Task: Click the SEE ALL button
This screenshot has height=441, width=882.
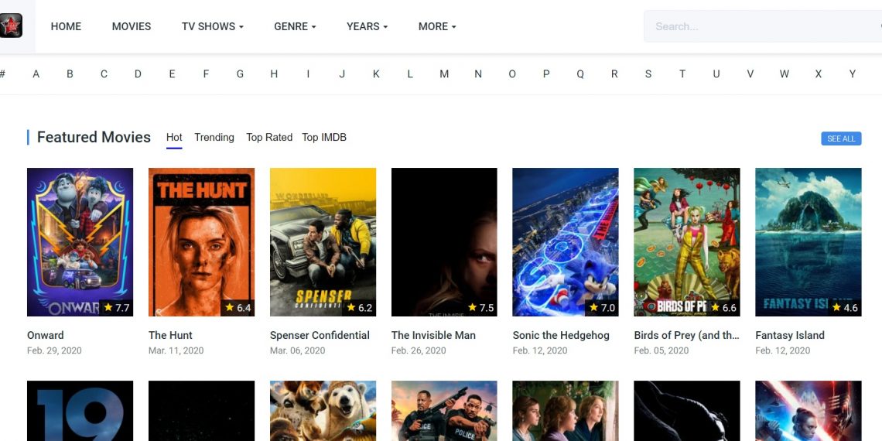Action: 841,138
